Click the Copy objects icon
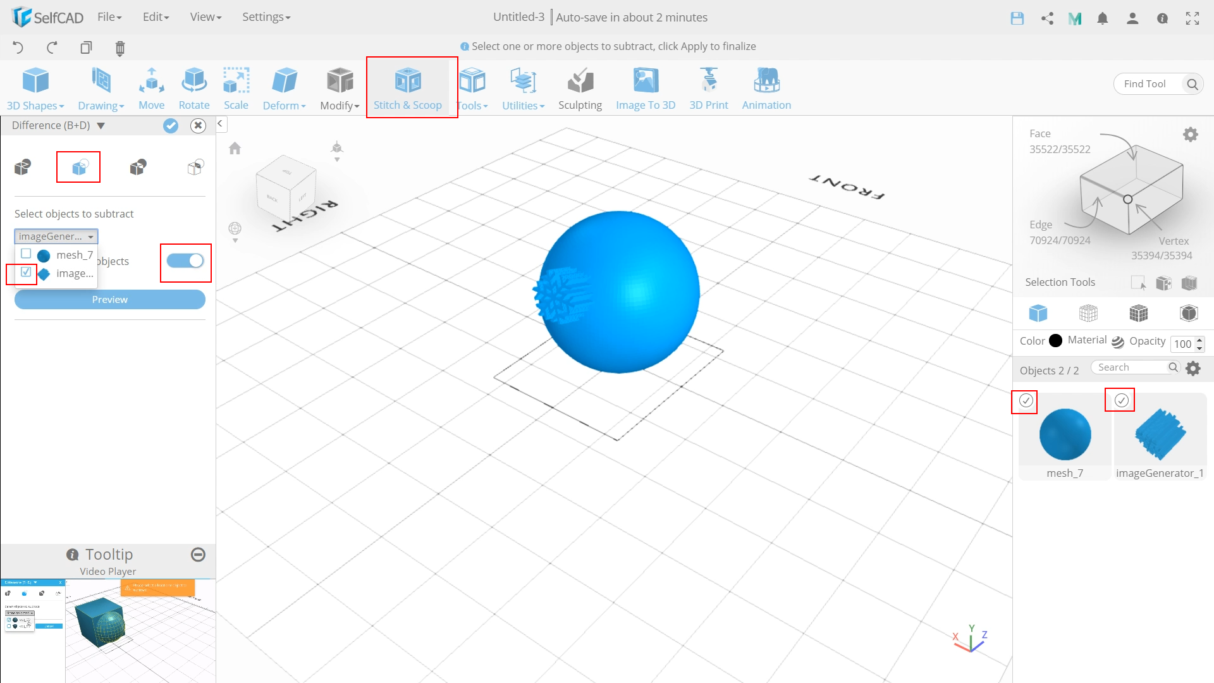The height and width of the screenshot is (683, 1214). point(86,47)
